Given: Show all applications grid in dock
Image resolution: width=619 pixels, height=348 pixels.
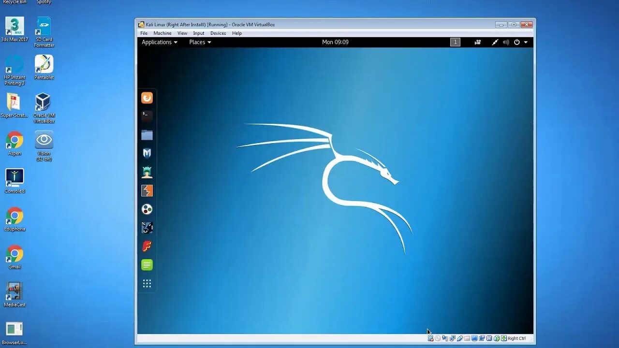Looking at the screenshot, I should click(x=147, y=284).
